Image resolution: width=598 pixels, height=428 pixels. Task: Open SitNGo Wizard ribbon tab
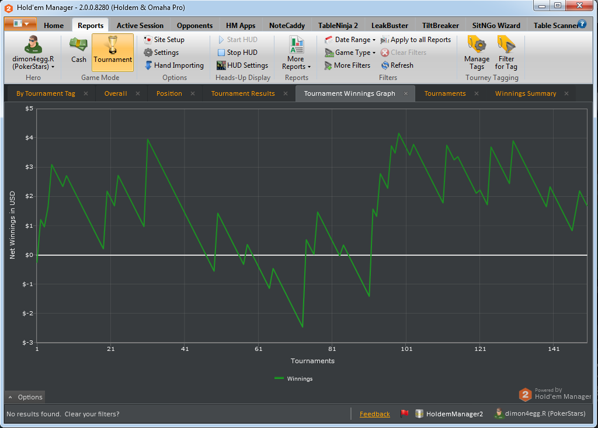click(x=496, y=26)
